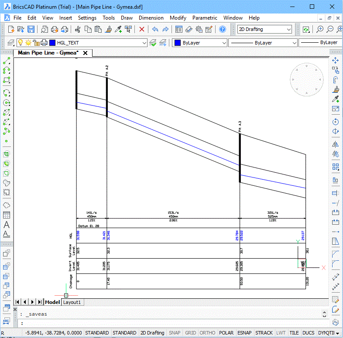Select the Model tab
343x338 pixels.
[52, 302]
